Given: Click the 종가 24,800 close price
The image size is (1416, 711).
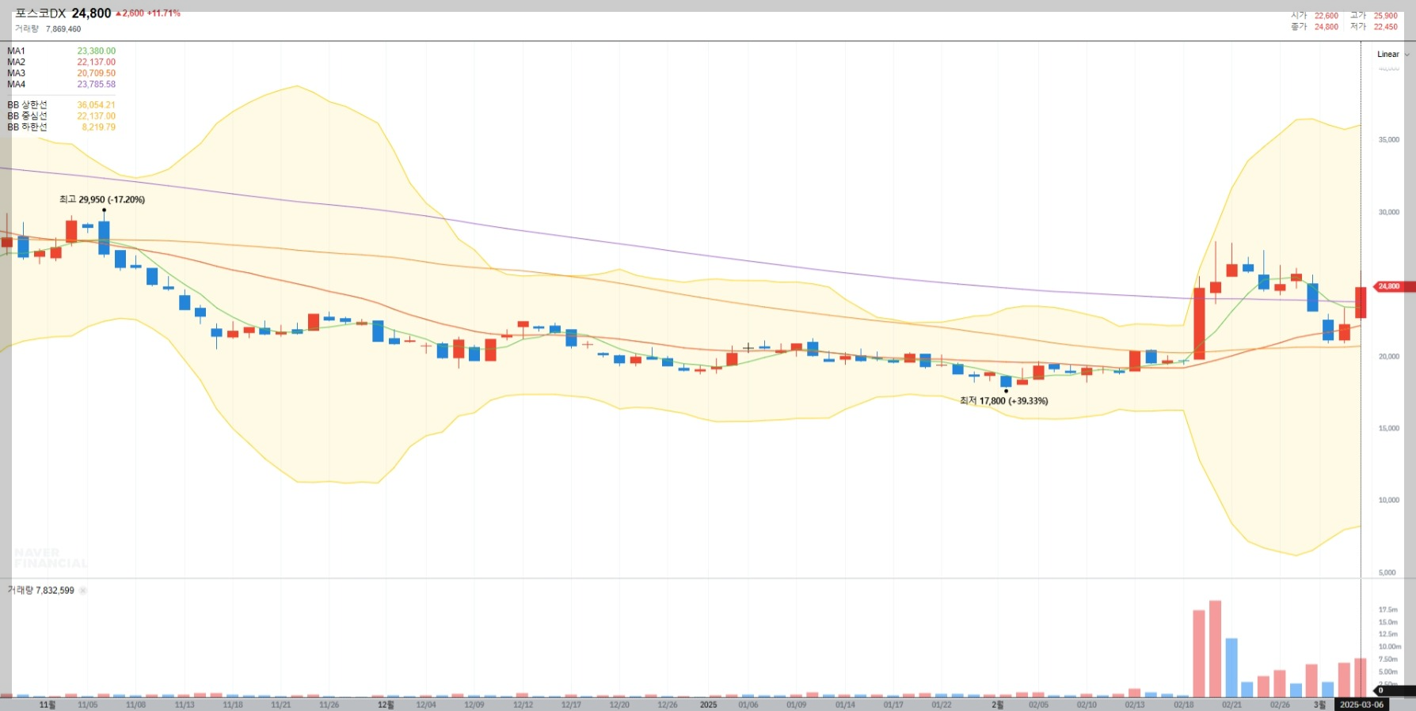Looking at the screenshot, I should pyautogui.click(x=1315, y=27).
